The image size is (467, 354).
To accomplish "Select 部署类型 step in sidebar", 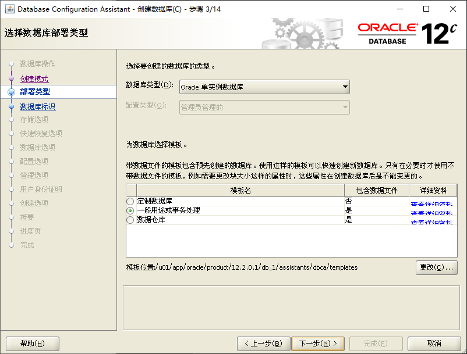I will click(x=35, y=91).
